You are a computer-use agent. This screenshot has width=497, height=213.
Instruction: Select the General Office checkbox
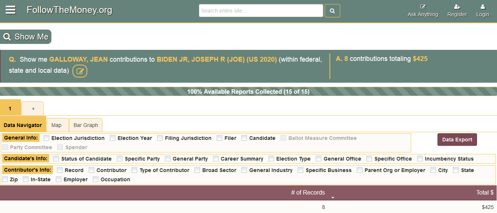click(x=319, y=158)
